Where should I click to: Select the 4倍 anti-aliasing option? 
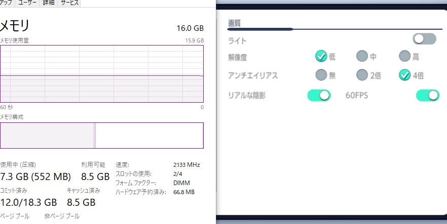[x=404, y=75]
